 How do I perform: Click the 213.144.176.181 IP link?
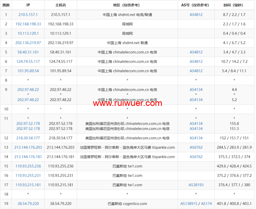(x=28, y=157)
